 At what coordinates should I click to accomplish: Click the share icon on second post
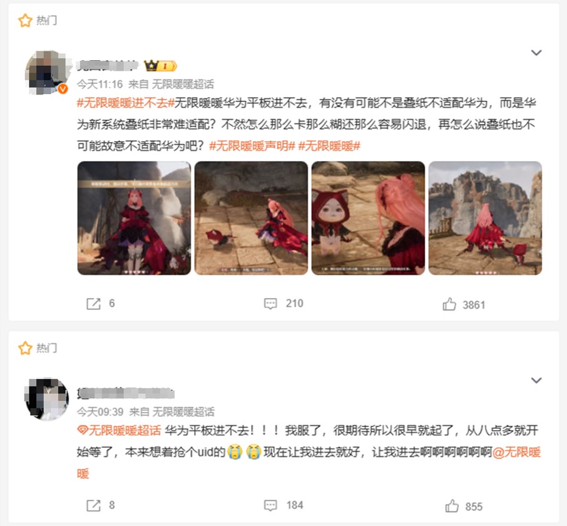(93, 505)
